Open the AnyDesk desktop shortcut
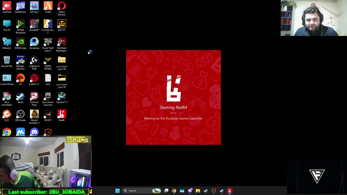Viewport: 347px width, 195px height. click(7, 8)
